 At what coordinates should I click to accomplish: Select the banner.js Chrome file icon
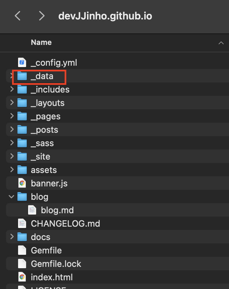click(22, 183)
